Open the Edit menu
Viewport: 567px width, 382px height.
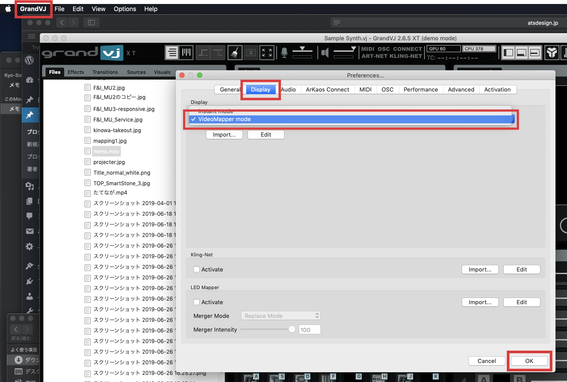[78, 9]
